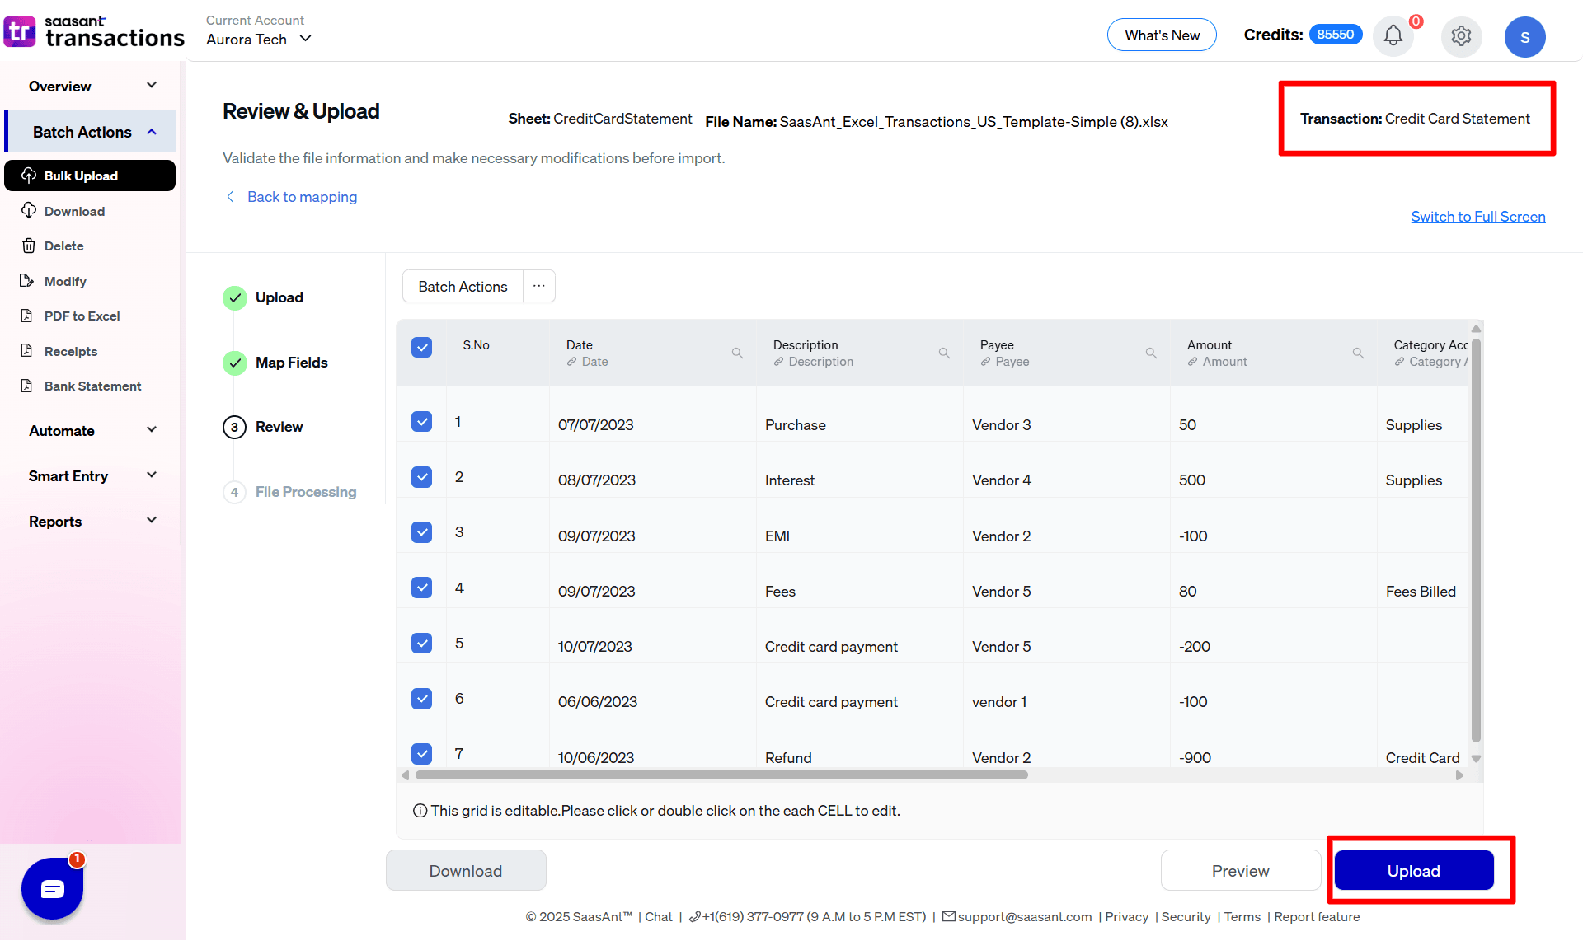Screen dimensions: 1583x941
Task: Uncheck row 2 Interest checkbox
Action: [x=421, y=477]
